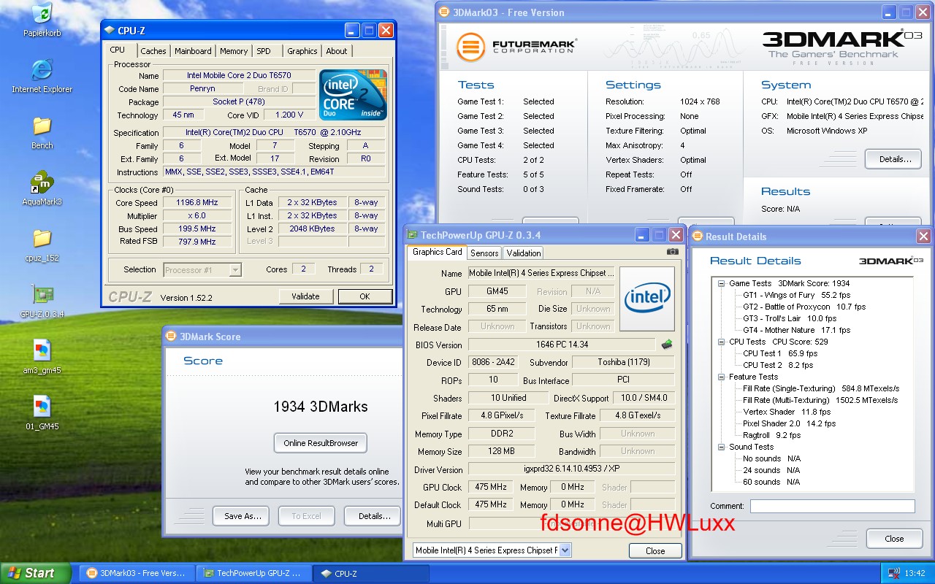This screenshot has height=584, width=935.
Task: Switch to the Mainboard tab in CPU-Z
Action: [x=193, y=51]
